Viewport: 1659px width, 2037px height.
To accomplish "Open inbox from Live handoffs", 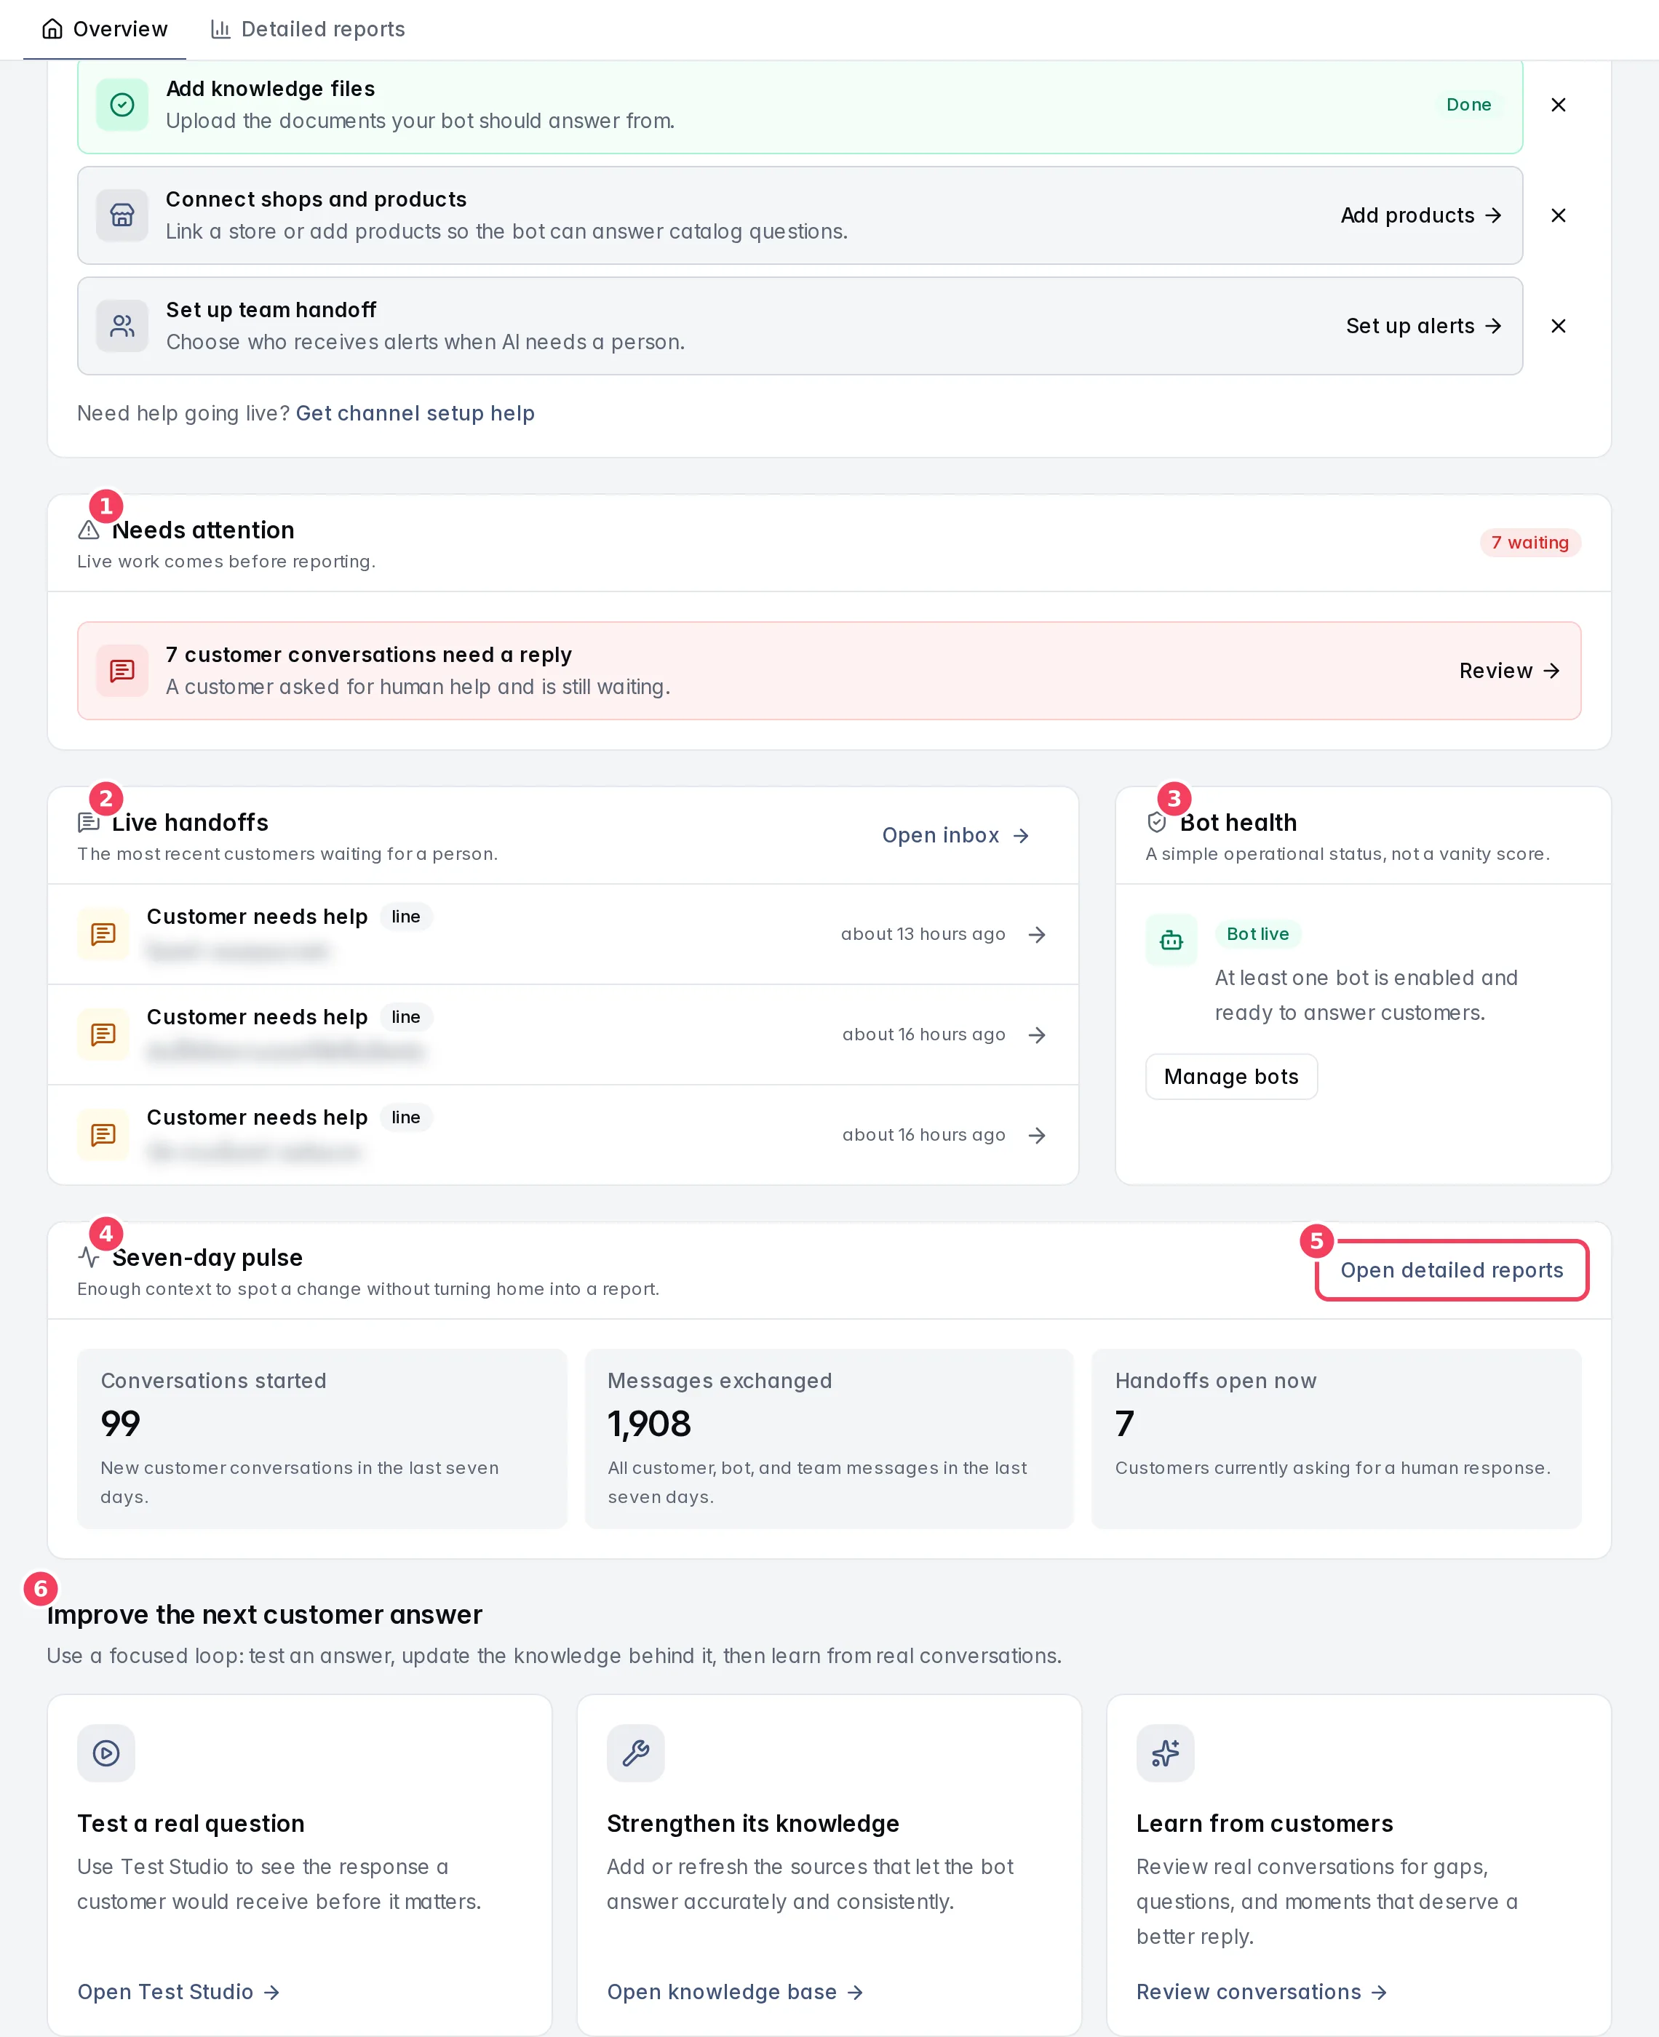I will pyautogui.click(x=955, y=835).
